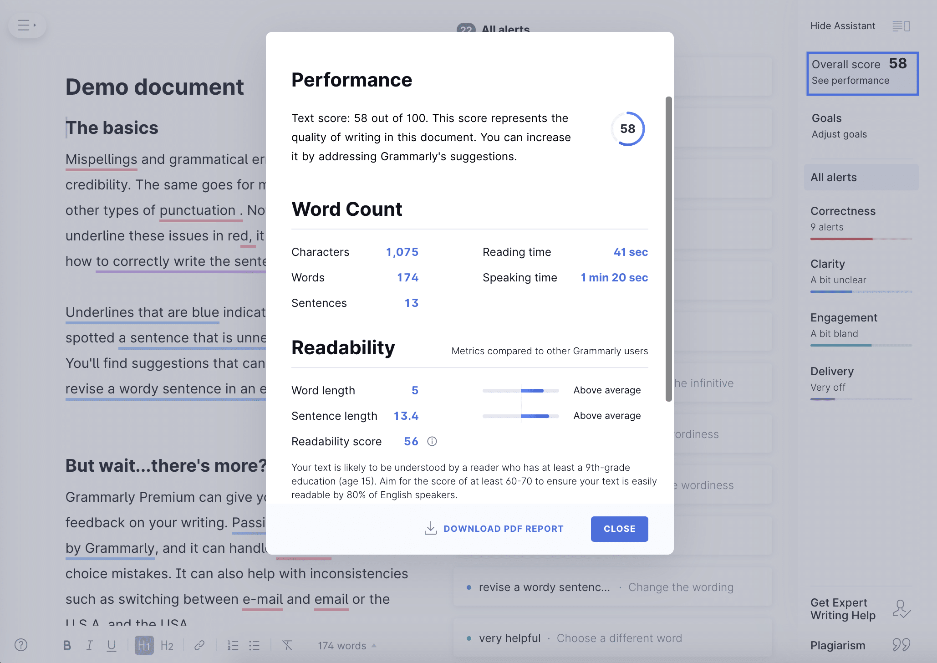Click the Sentence length value 13.4
The height and width of the screenshot is (663, 937).
(x=406, y=416)
